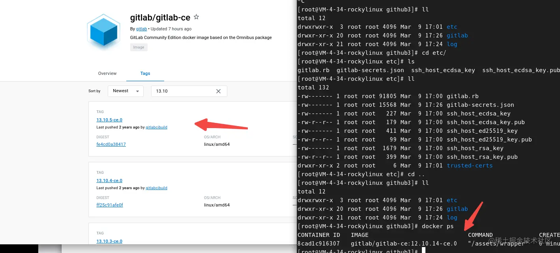The width and height of the screenshot is (560, 253).
Task: Click container ID 8cad1c916307
Action: click(x=318, y=244)
